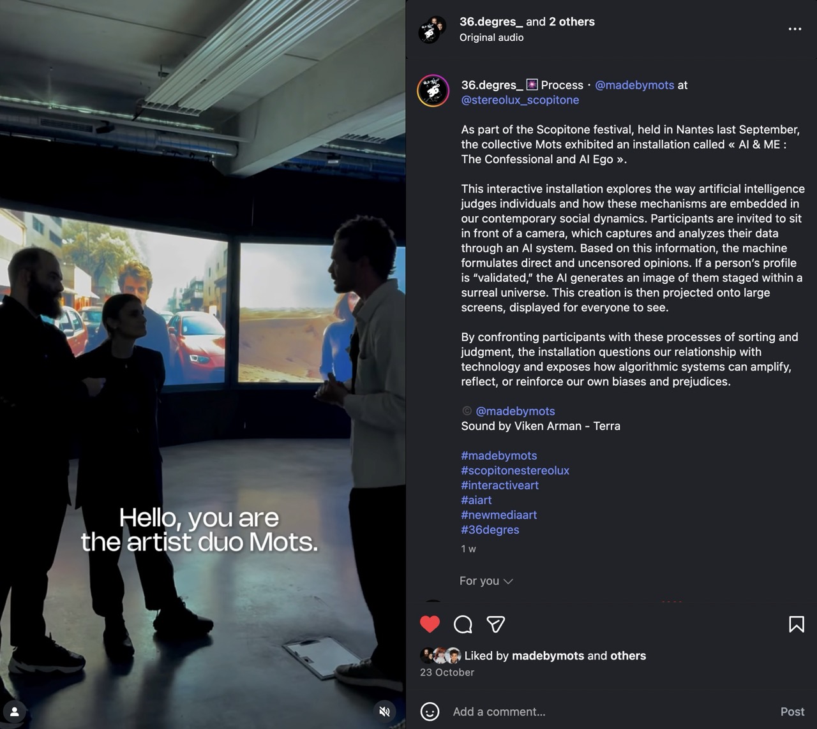Unmute the video audio
Image resolution: width=817 pixels, height=729 pixels.
[384, 711]
